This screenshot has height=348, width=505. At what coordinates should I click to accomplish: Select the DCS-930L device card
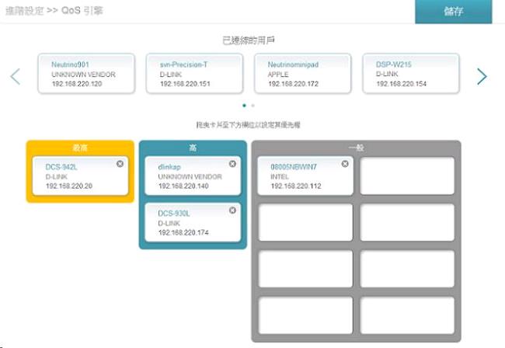(x=193, y=222)
